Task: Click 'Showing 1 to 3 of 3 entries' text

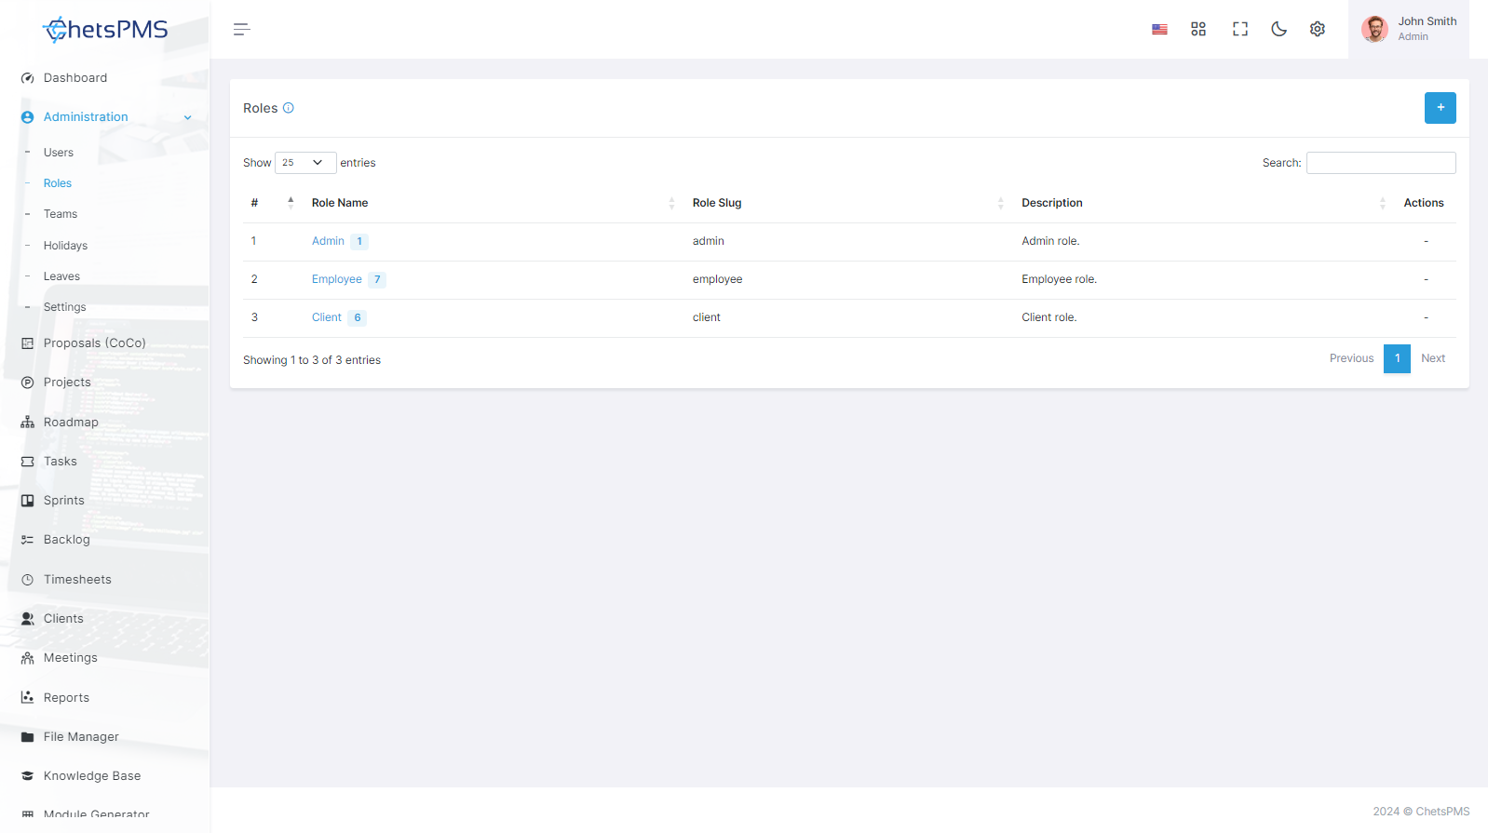Action: 312,360
